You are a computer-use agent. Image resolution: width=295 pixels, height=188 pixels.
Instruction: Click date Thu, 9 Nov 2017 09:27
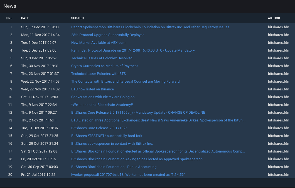pos(39,113)
